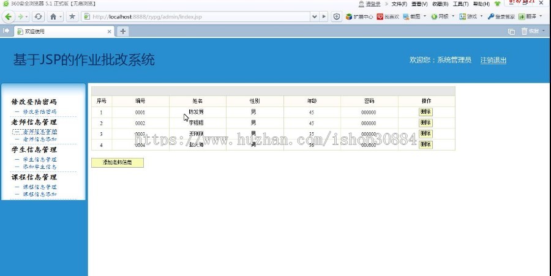Show hidden items via the » chevron
Viewport: 551px width, 276px height.
point(386,4)
